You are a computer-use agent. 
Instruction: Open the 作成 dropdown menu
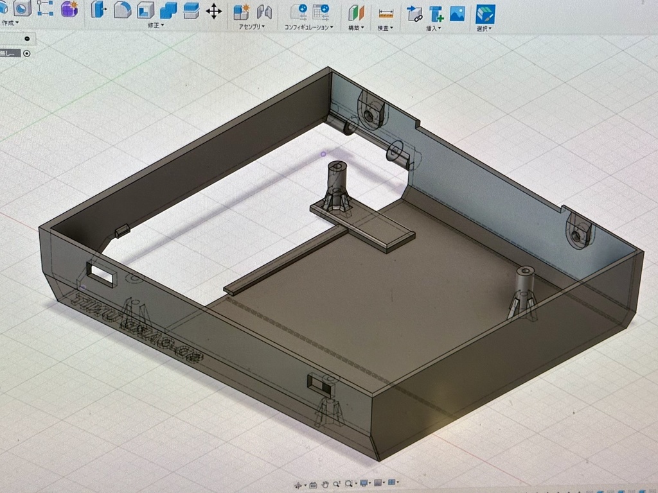[x=10, y=22]
